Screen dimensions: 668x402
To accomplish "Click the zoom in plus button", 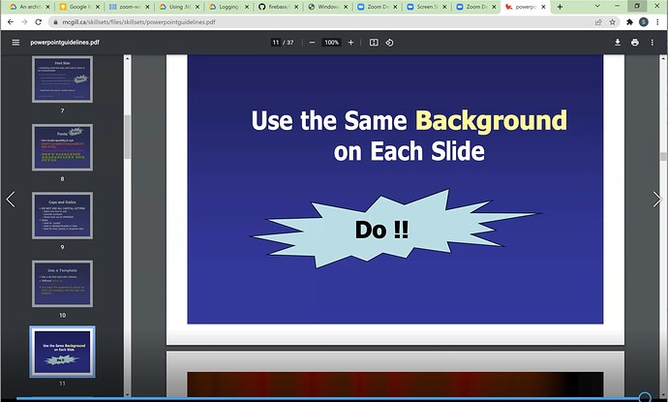I will [350, 43].
